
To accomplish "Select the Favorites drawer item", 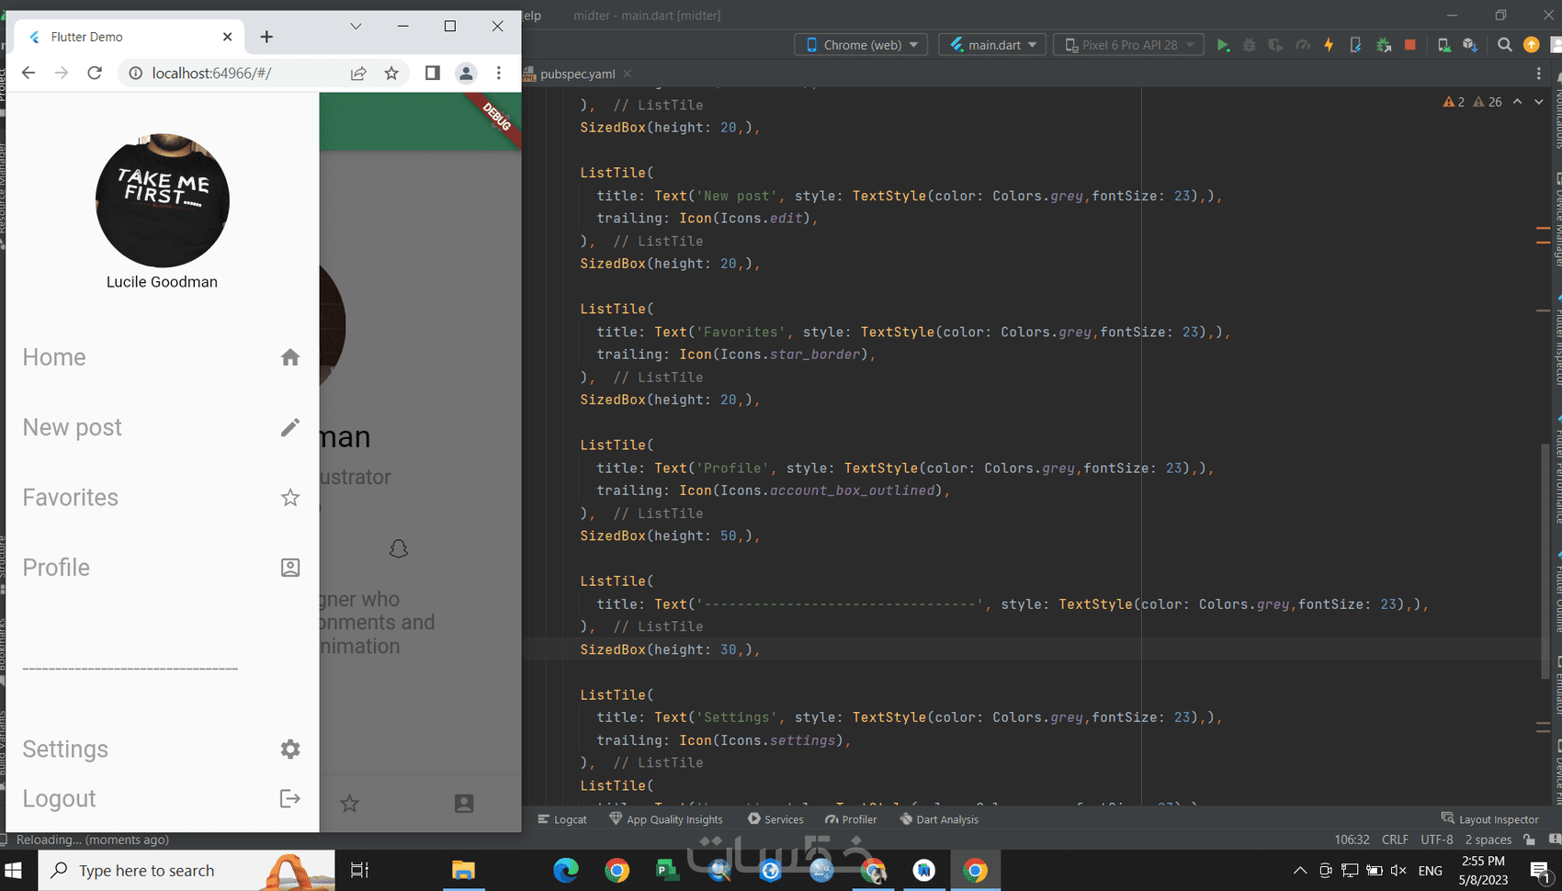I will tap(162, 498).
